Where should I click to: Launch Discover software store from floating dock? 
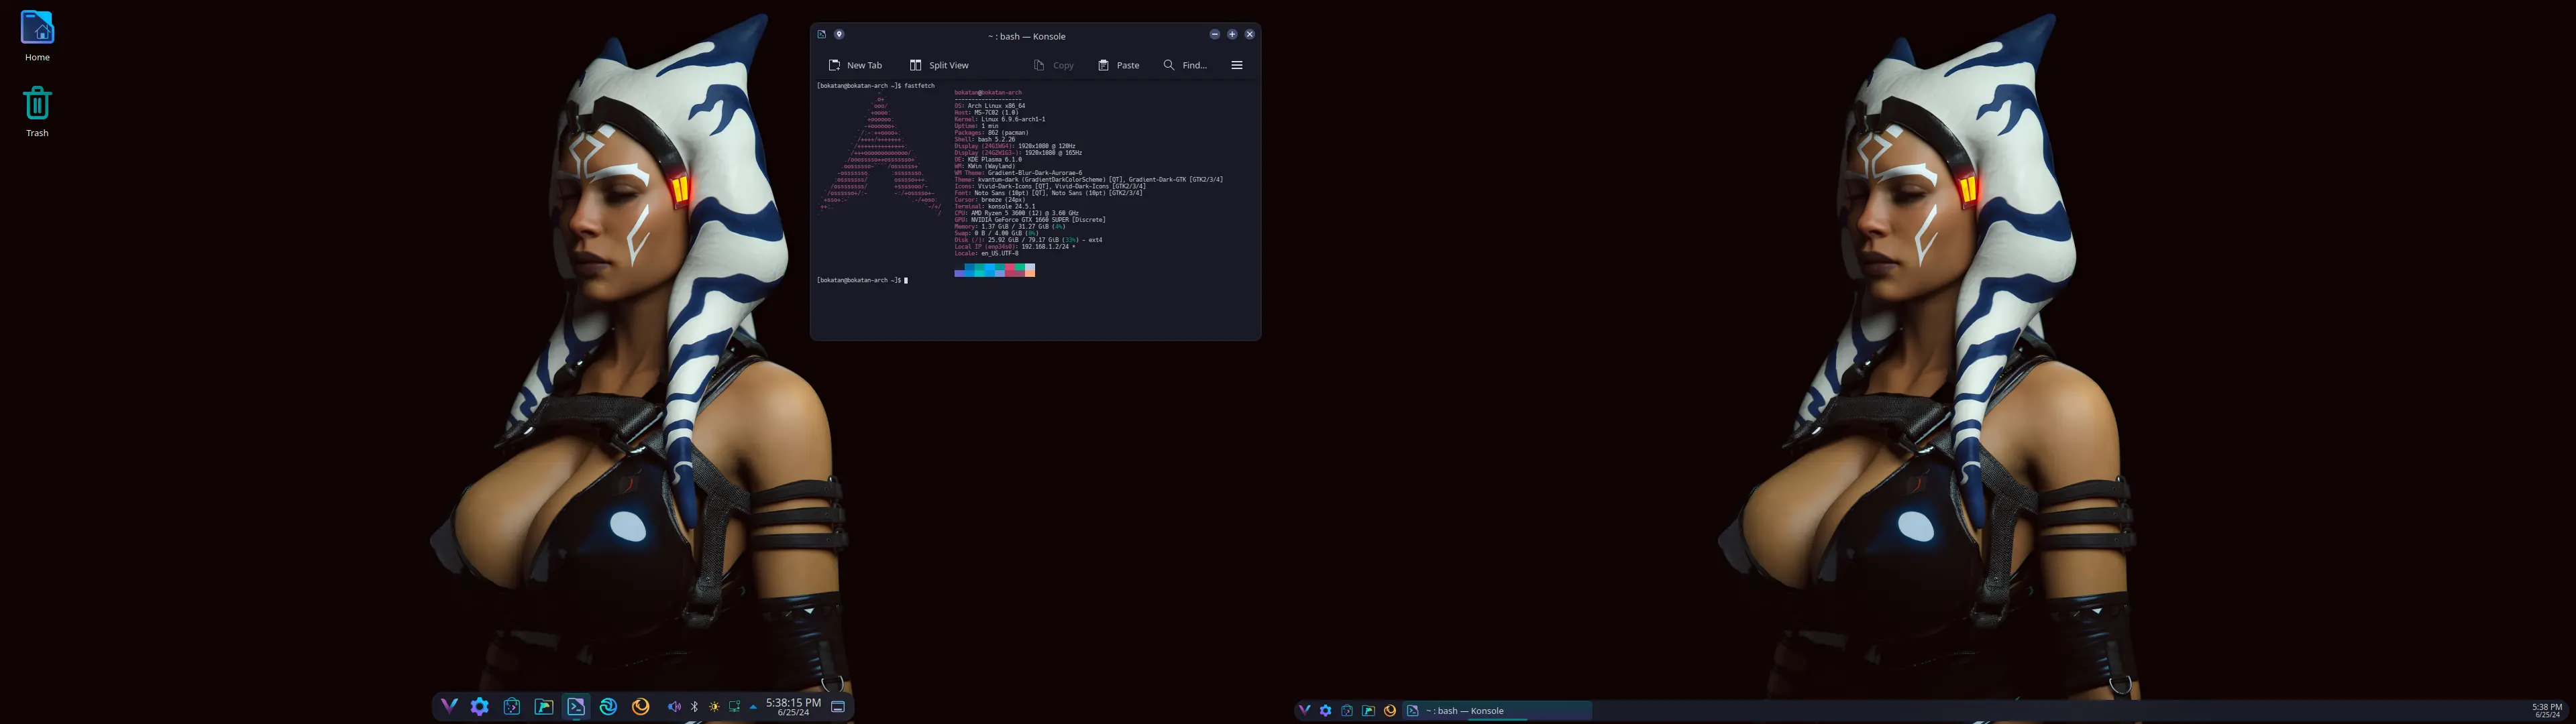512,706
